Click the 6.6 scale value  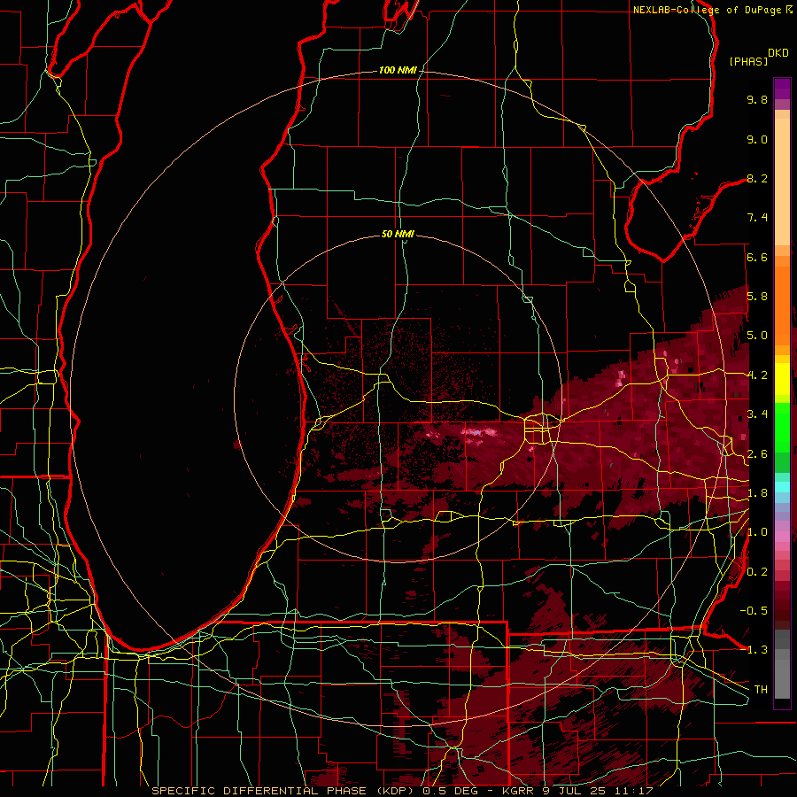[x=757, y=257]
